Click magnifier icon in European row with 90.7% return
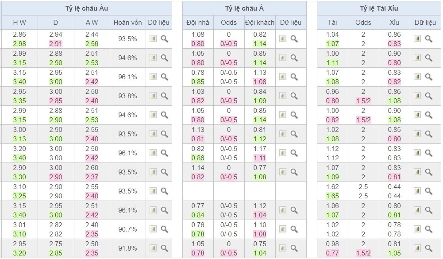 point(165,229)
